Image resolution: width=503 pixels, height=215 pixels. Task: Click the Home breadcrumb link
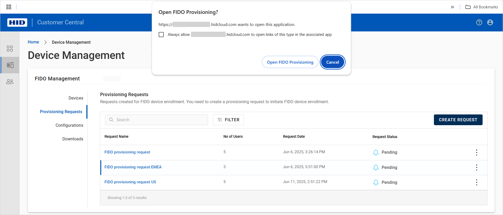click(33, 42)
